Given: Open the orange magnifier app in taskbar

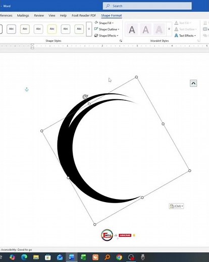Looking at the screenshot, I should point(107,257).
